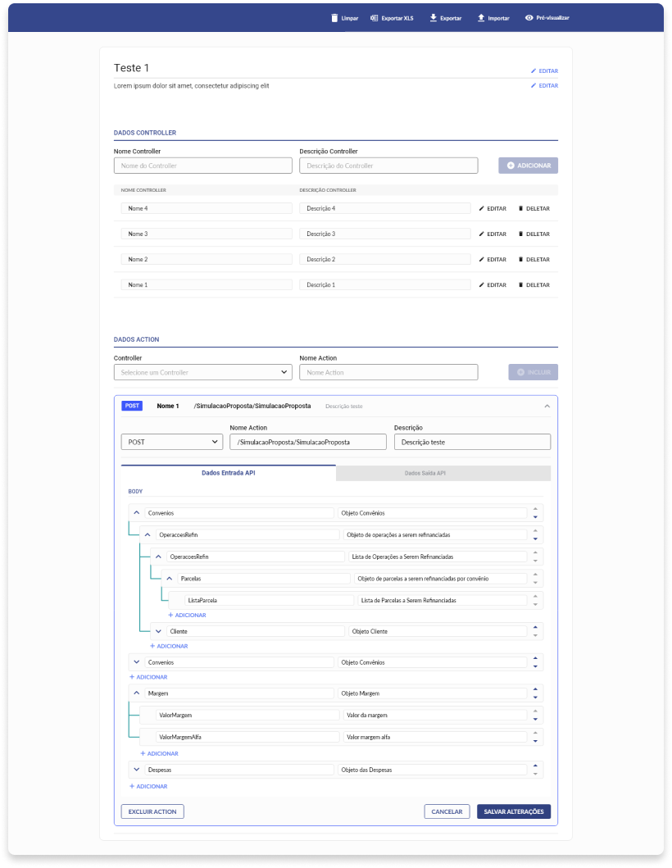This screenshot has height=868, width=672.
Task: Click the Exportar XLS icon
Action: 374,17
